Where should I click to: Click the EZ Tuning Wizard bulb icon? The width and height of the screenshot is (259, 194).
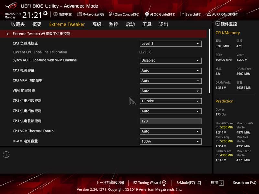(164, 183)
